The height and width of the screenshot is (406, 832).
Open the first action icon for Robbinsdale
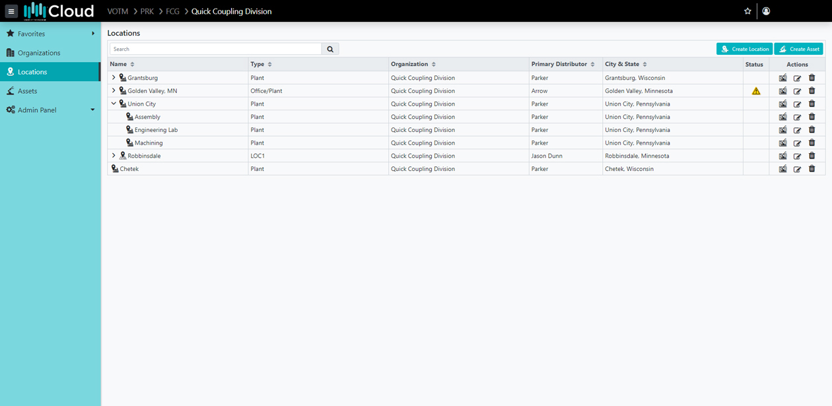pyautogui.click(x=782, y=156)
